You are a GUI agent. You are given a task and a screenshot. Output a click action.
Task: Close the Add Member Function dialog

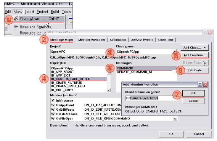pos(205,84)
